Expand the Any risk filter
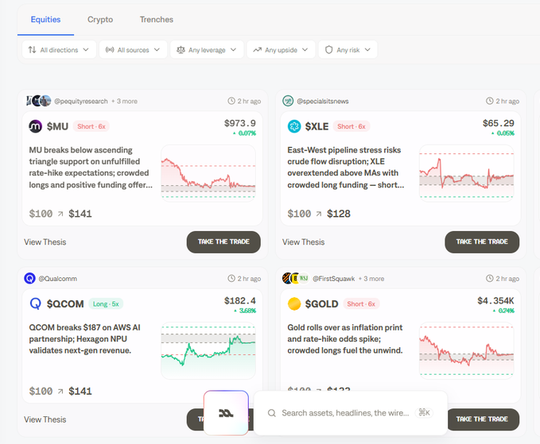 pyautogui.click(x=348, y=50)
